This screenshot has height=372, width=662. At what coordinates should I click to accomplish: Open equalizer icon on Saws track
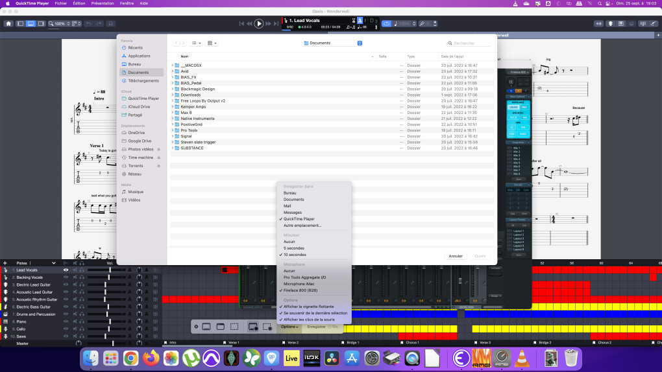click(156, 336)
